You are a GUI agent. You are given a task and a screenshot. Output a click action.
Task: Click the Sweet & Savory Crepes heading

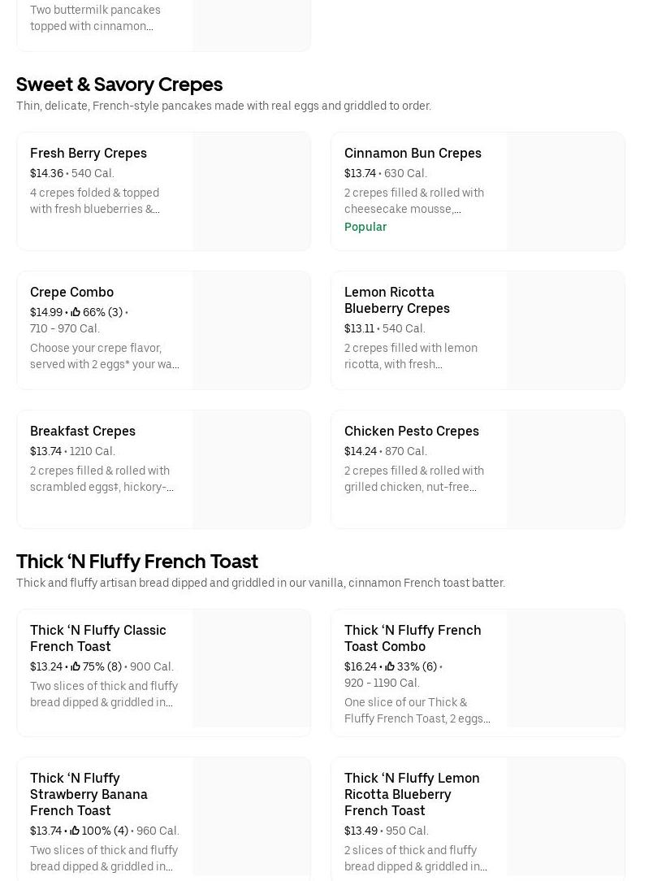pyautogui.click(x=119, y=85)
